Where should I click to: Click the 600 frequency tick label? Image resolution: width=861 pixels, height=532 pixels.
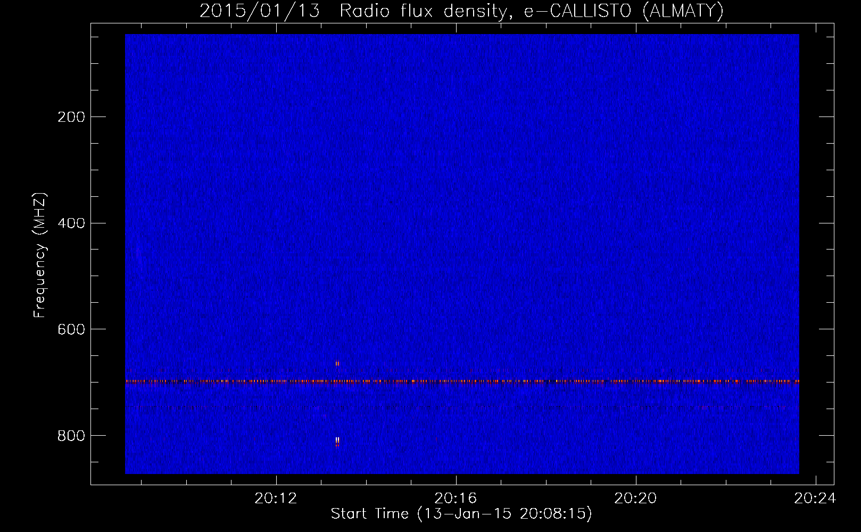71,330
